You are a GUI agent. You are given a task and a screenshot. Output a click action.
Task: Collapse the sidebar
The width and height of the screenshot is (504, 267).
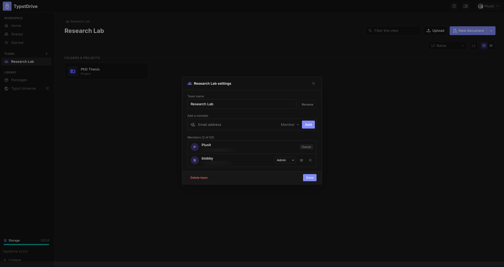coord(12,260)
